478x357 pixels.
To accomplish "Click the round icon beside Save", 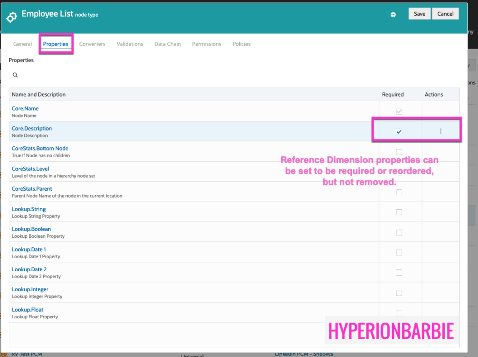I will pos(393,14).
